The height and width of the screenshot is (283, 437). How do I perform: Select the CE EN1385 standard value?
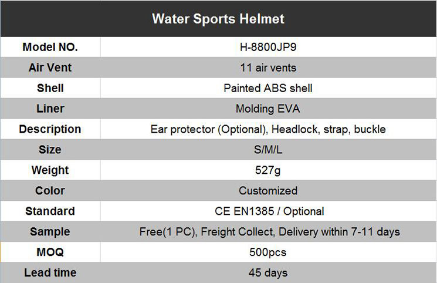pyautogui.click(x=269, y=211)
